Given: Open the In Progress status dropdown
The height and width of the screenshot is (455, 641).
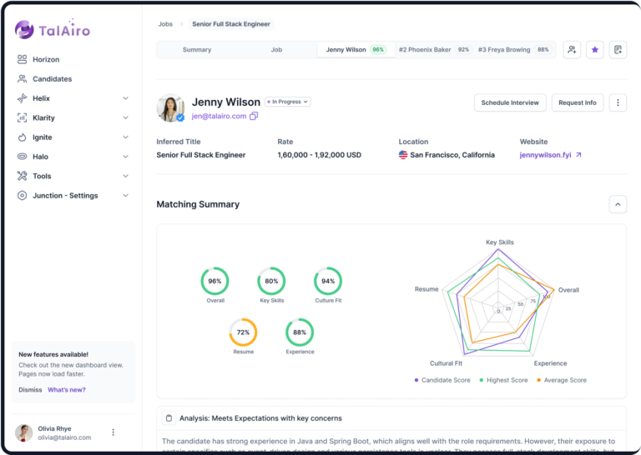Looking at the screenshot, I should [288, 102].
